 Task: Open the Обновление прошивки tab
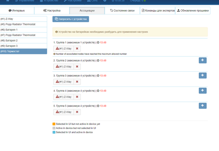click(193, 11)
